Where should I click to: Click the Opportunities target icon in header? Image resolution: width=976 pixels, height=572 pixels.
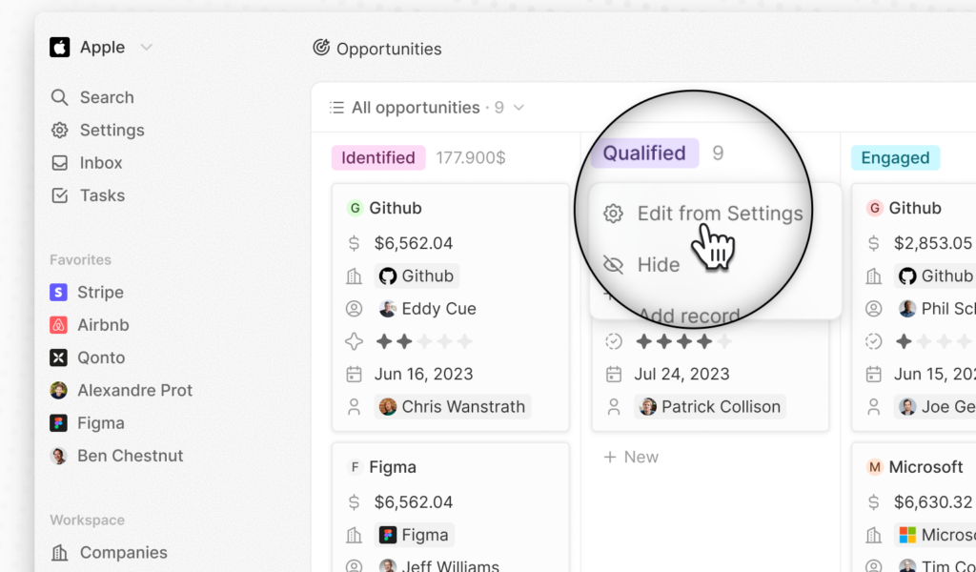(x=321, y=48)
